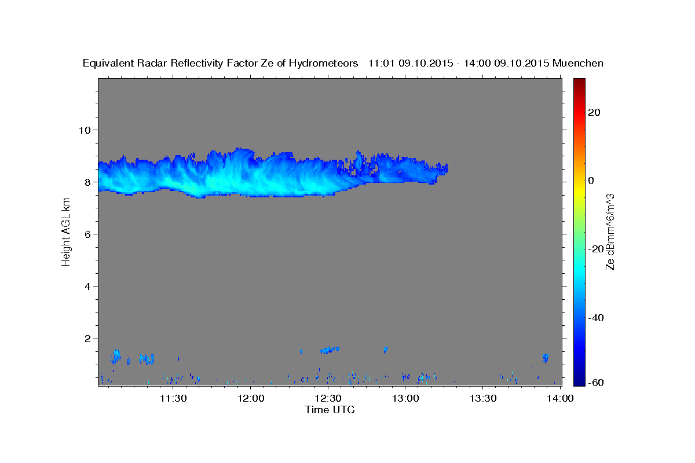Click the '13:00' time tick label
The image size is (695, 463).
pyautogui.click(x=405, y=398)
